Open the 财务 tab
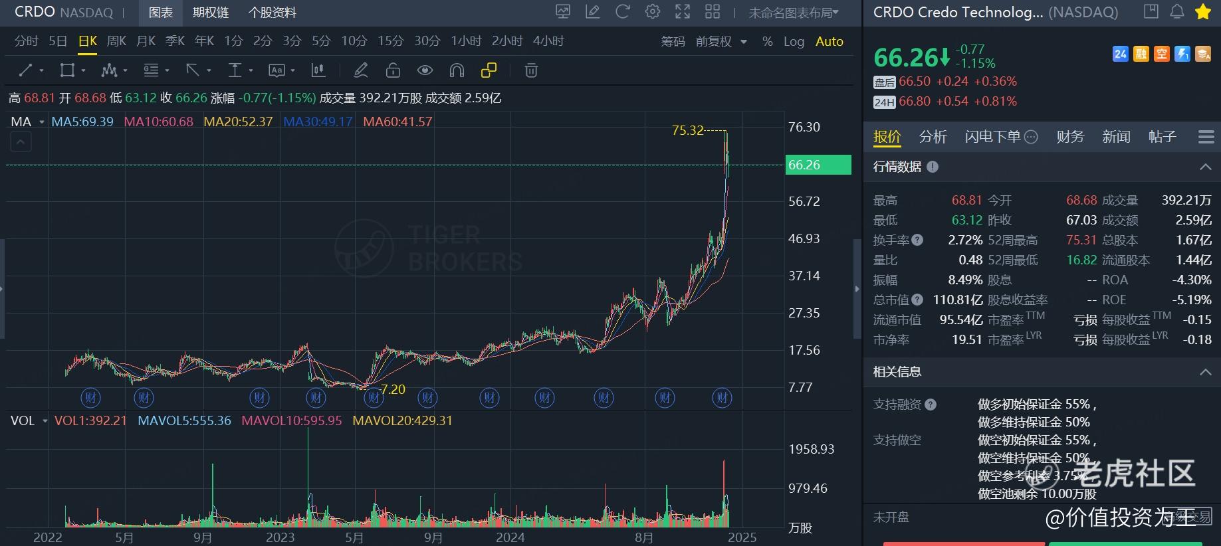Viewport: 1221px width, 546px height. [x=1070, y=137]
